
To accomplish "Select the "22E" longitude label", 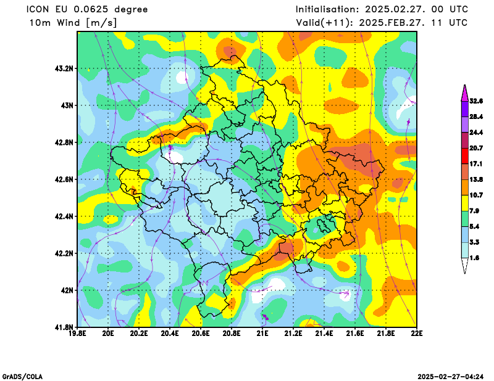I will click(x=417, y=333).
